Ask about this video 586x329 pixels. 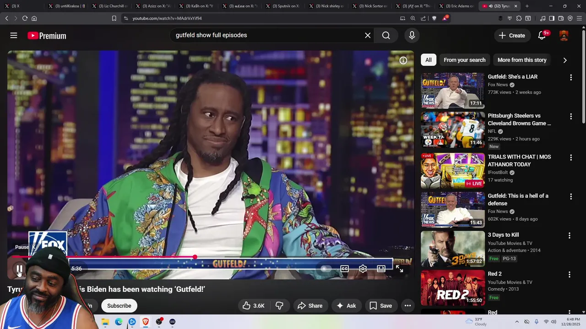click(346, 306)
